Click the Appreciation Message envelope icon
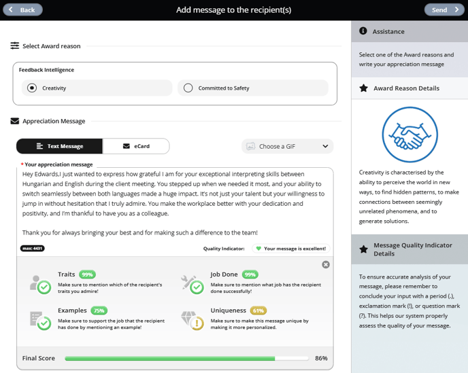468x373 pixels. [15, 121]
